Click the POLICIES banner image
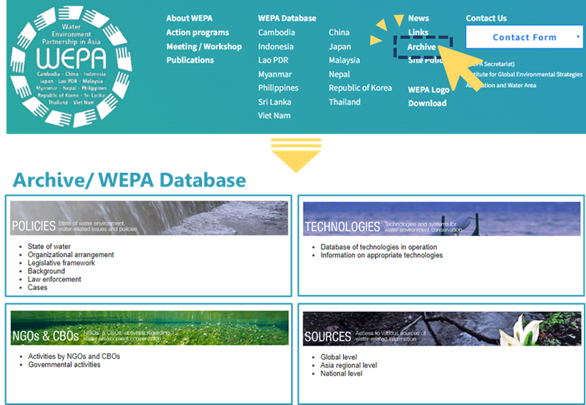Screen dimensions: 586x405 [x=149, y=218]
